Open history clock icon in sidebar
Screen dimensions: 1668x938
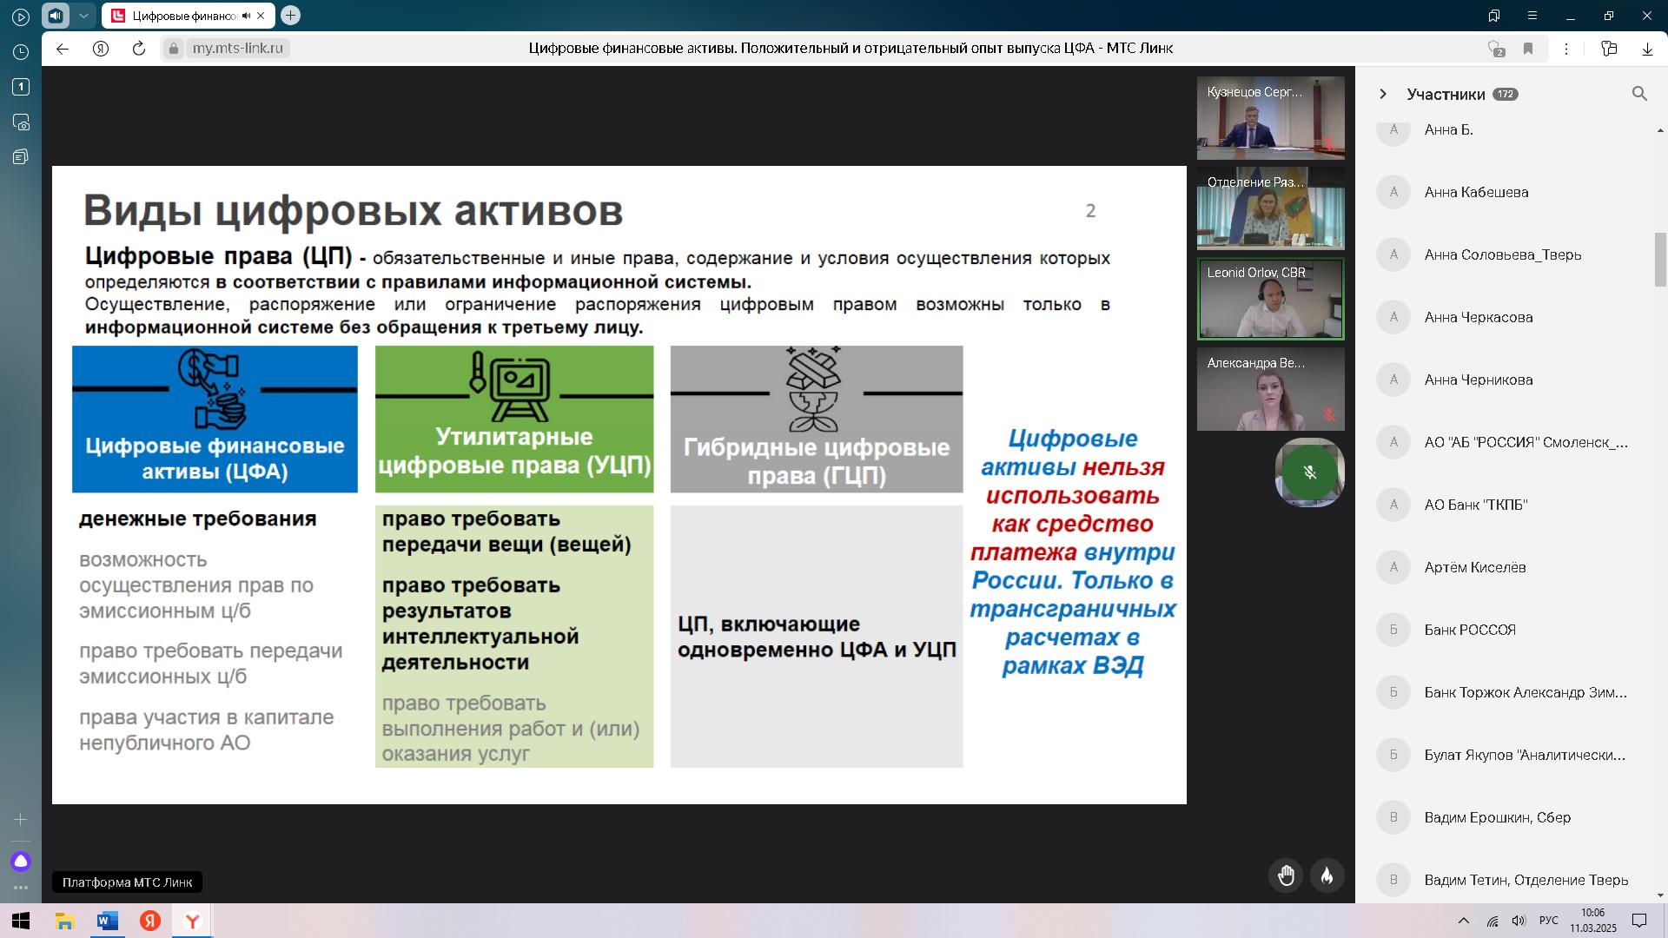pos(21,52)
